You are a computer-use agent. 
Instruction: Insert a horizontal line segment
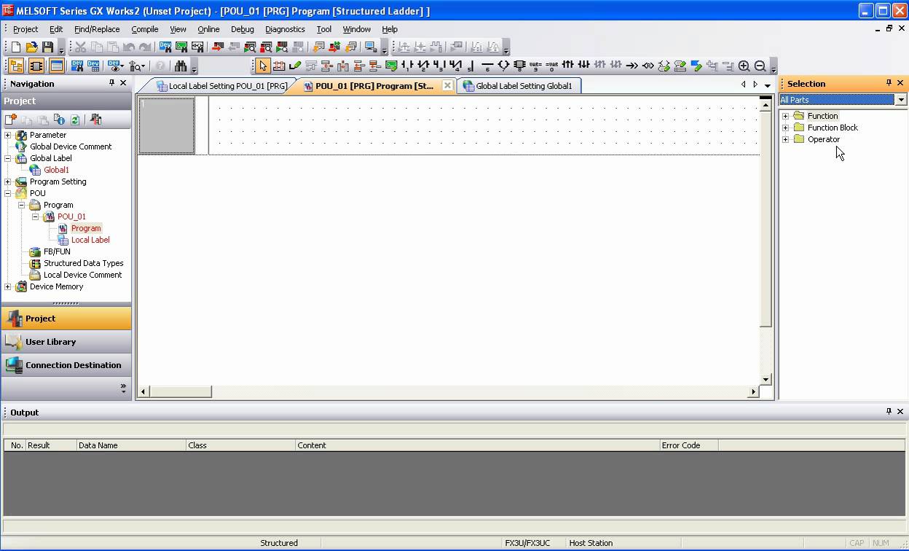487,66
